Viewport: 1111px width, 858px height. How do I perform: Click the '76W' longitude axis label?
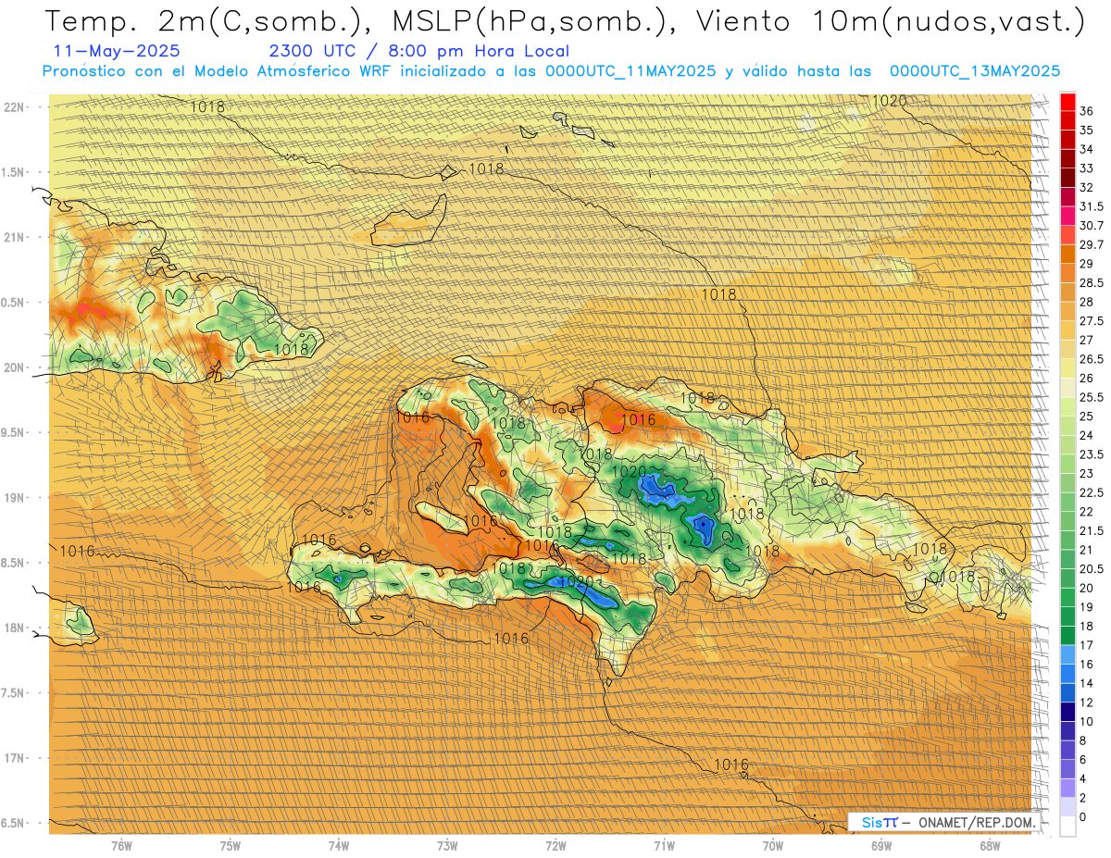tap(121, 845)
